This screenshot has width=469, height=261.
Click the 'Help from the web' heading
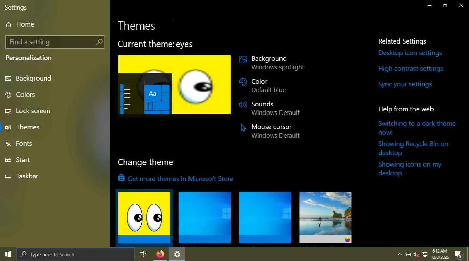click(406, 109)
